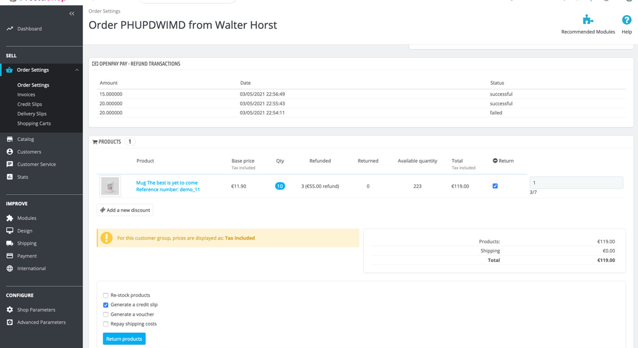Click the Dashboard trend icon in sidebar
The height and width of the screenshot is (348, 638).
point(10,29)
